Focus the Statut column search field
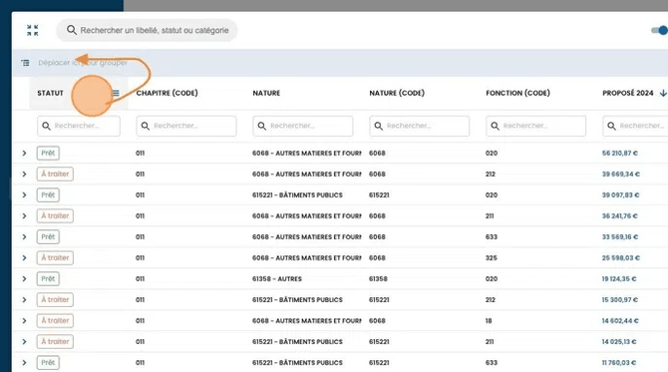This screenshot has width=668, height=372. 79,126
